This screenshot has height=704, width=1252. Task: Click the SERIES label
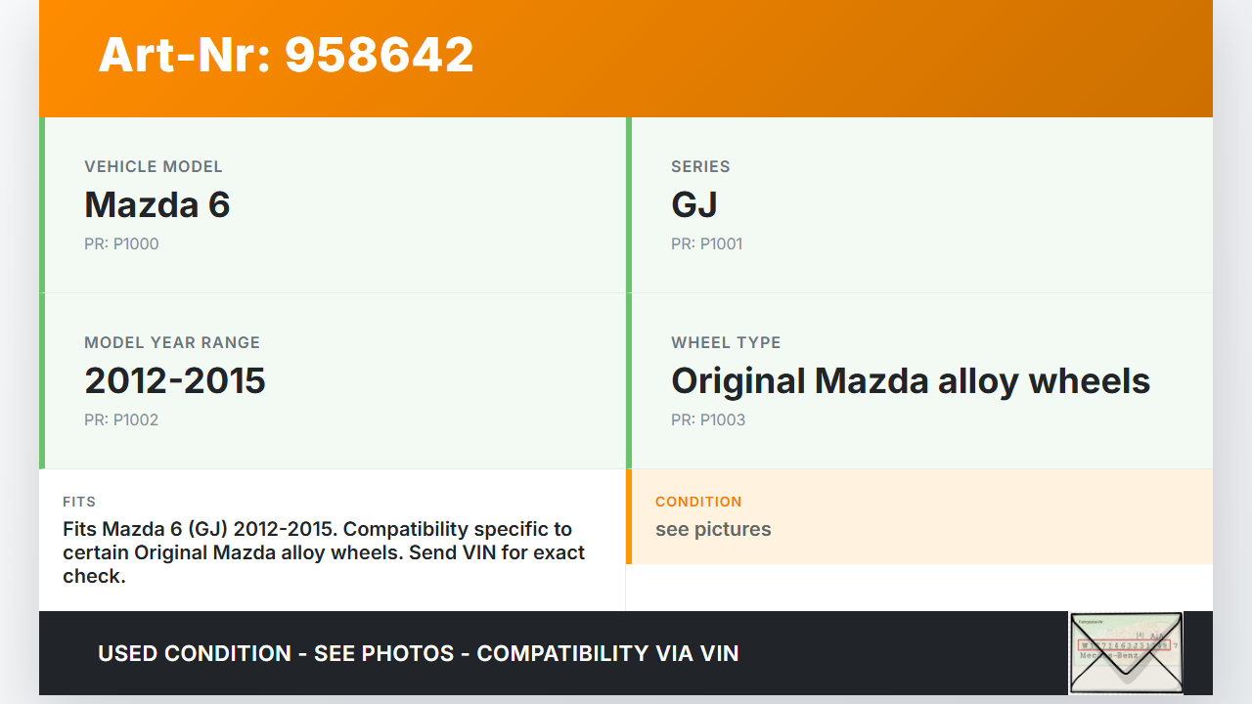click(x=700, y=166)
